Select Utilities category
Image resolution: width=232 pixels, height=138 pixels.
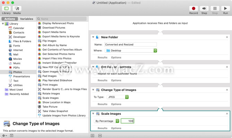pos(18,85)
